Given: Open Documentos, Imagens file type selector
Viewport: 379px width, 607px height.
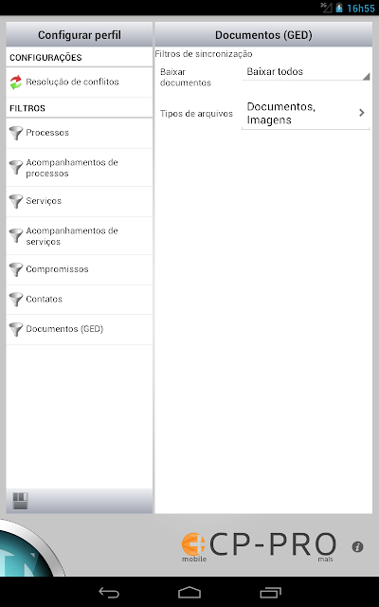Looking at the screenshot, I should (305, 113).
